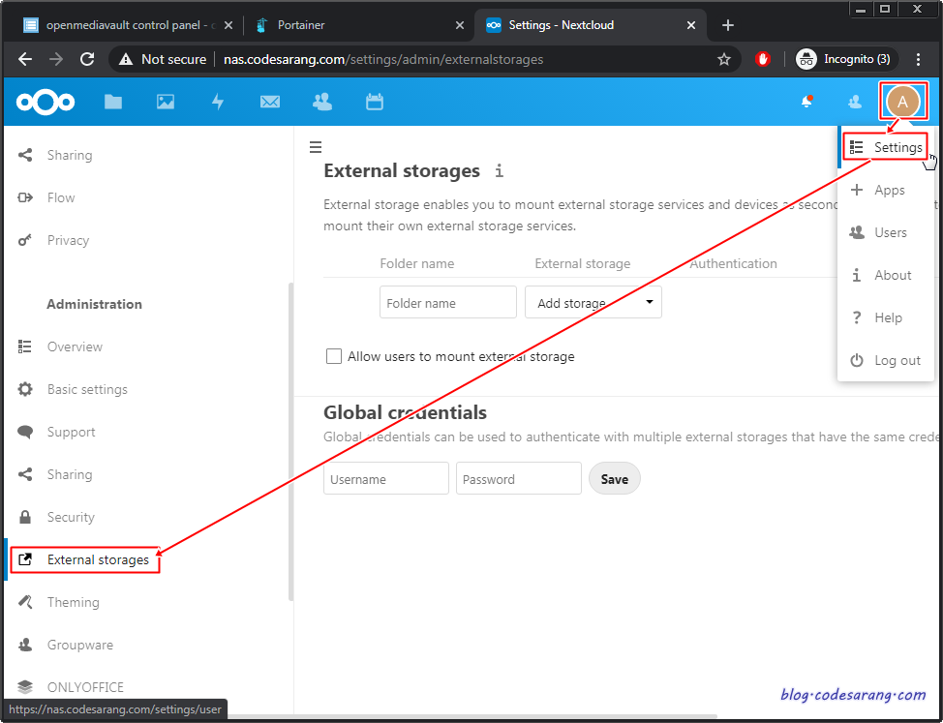Click the browser forward arrow

point(56,59)
